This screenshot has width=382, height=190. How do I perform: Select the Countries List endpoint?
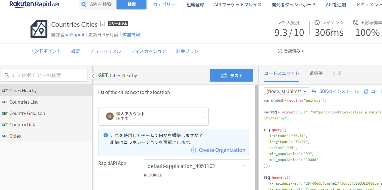click(x=46, y=102)
